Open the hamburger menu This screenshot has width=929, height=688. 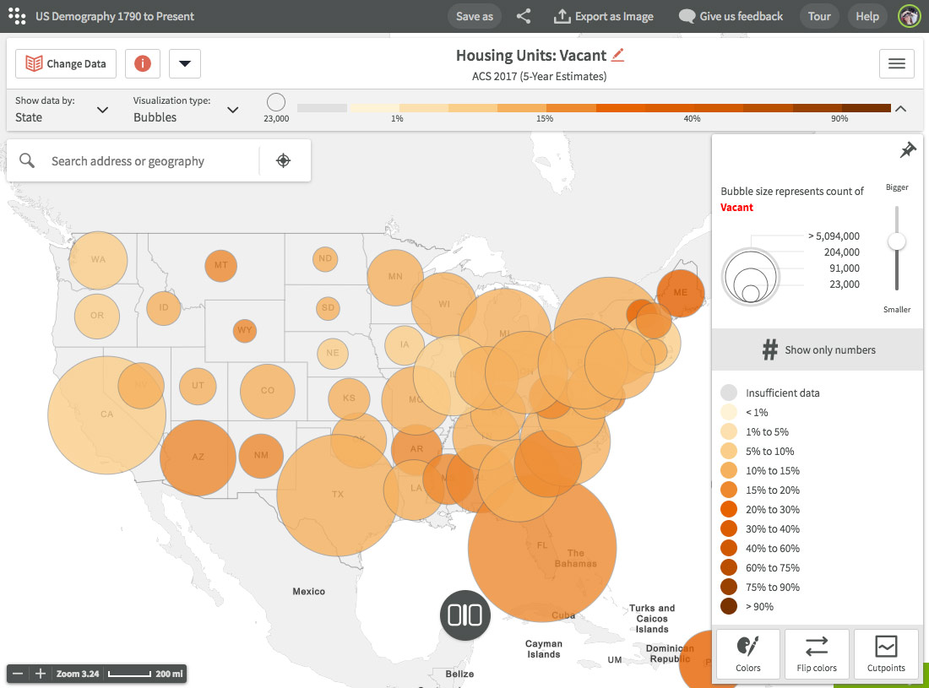tap(896, 63)
